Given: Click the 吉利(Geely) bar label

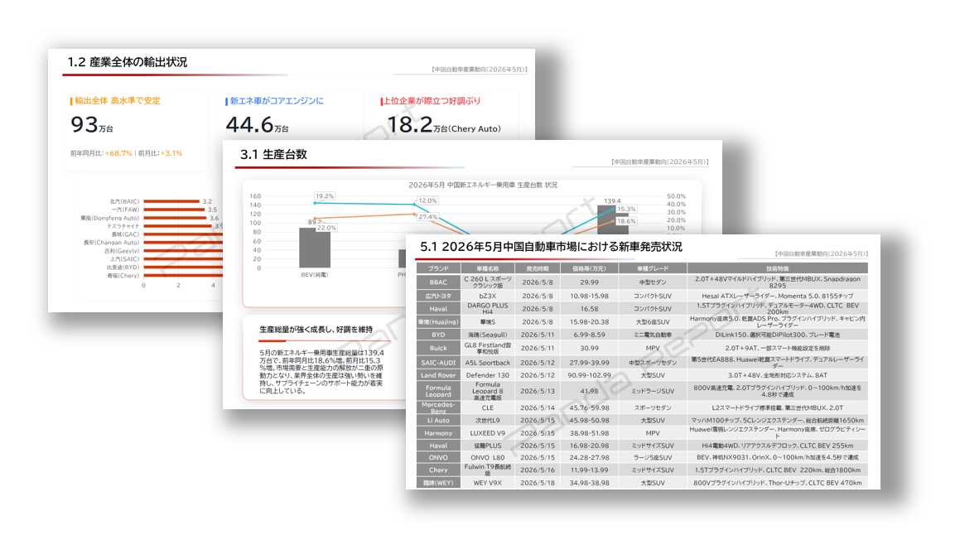Looking at the screenshot, I should click(x=122, y=250).
